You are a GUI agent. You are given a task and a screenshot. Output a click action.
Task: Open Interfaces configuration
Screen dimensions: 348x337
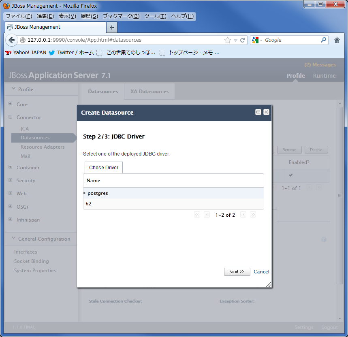pos(26,252)
